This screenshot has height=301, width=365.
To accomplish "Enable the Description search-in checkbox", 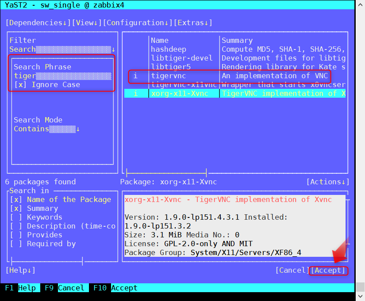I will (x=63, y=226).
